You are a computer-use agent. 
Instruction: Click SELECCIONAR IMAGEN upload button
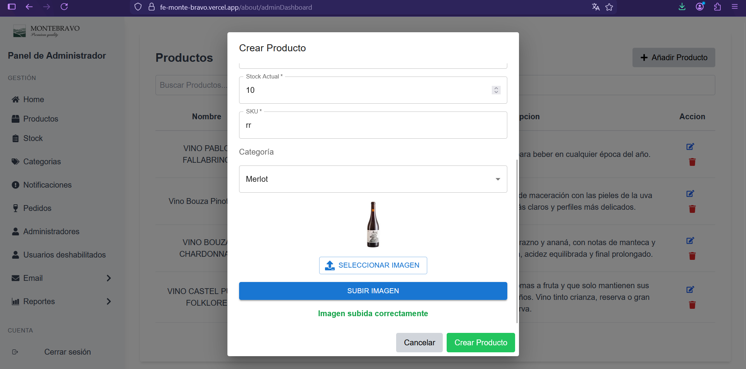[x=373, y=265]
